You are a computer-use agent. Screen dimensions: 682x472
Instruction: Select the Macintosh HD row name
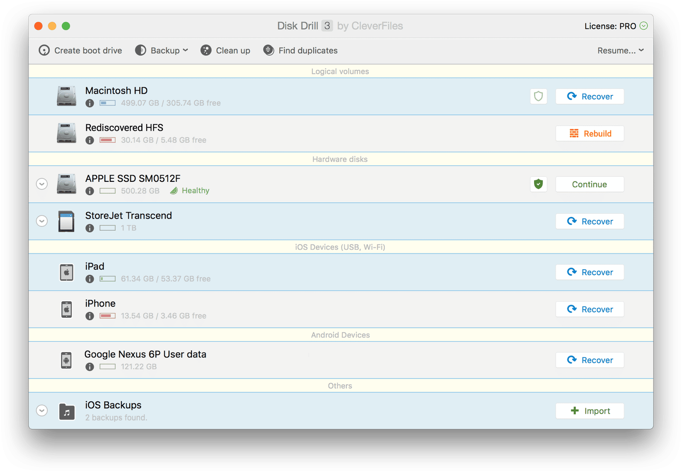click(x=116, y=90)
